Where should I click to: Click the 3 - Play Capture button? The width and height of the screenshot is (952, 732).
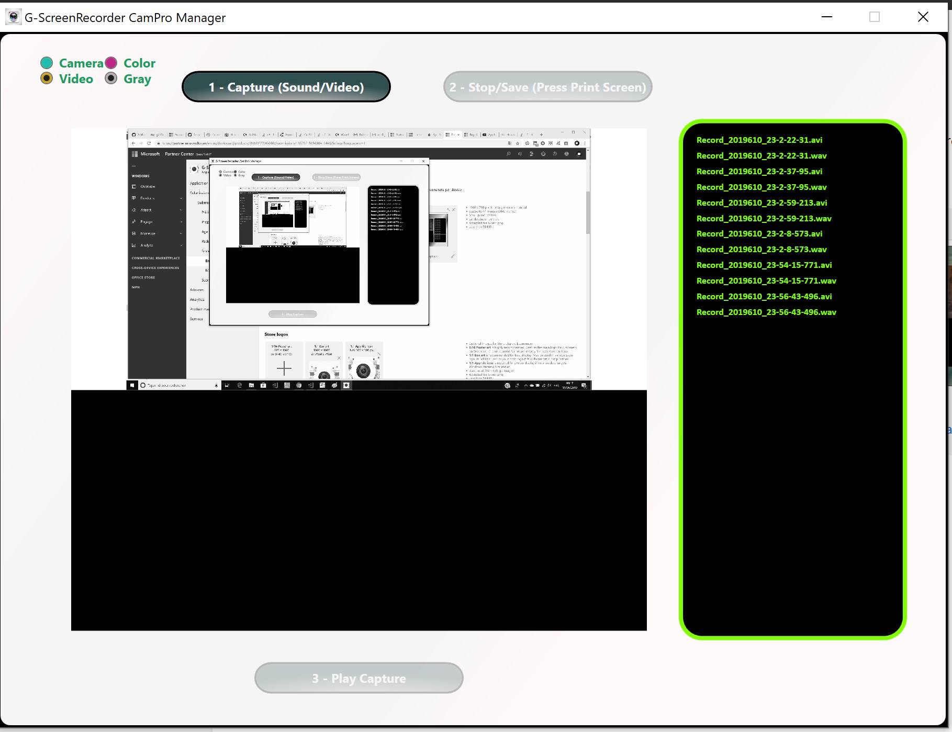pos(359,678)
